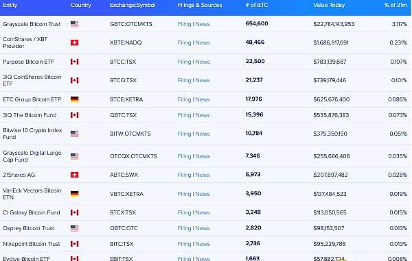412x261 pixels.
Task: Open the Filing link for 3iQ The Bitcoin Fund
Action: [x=184, y=115]
